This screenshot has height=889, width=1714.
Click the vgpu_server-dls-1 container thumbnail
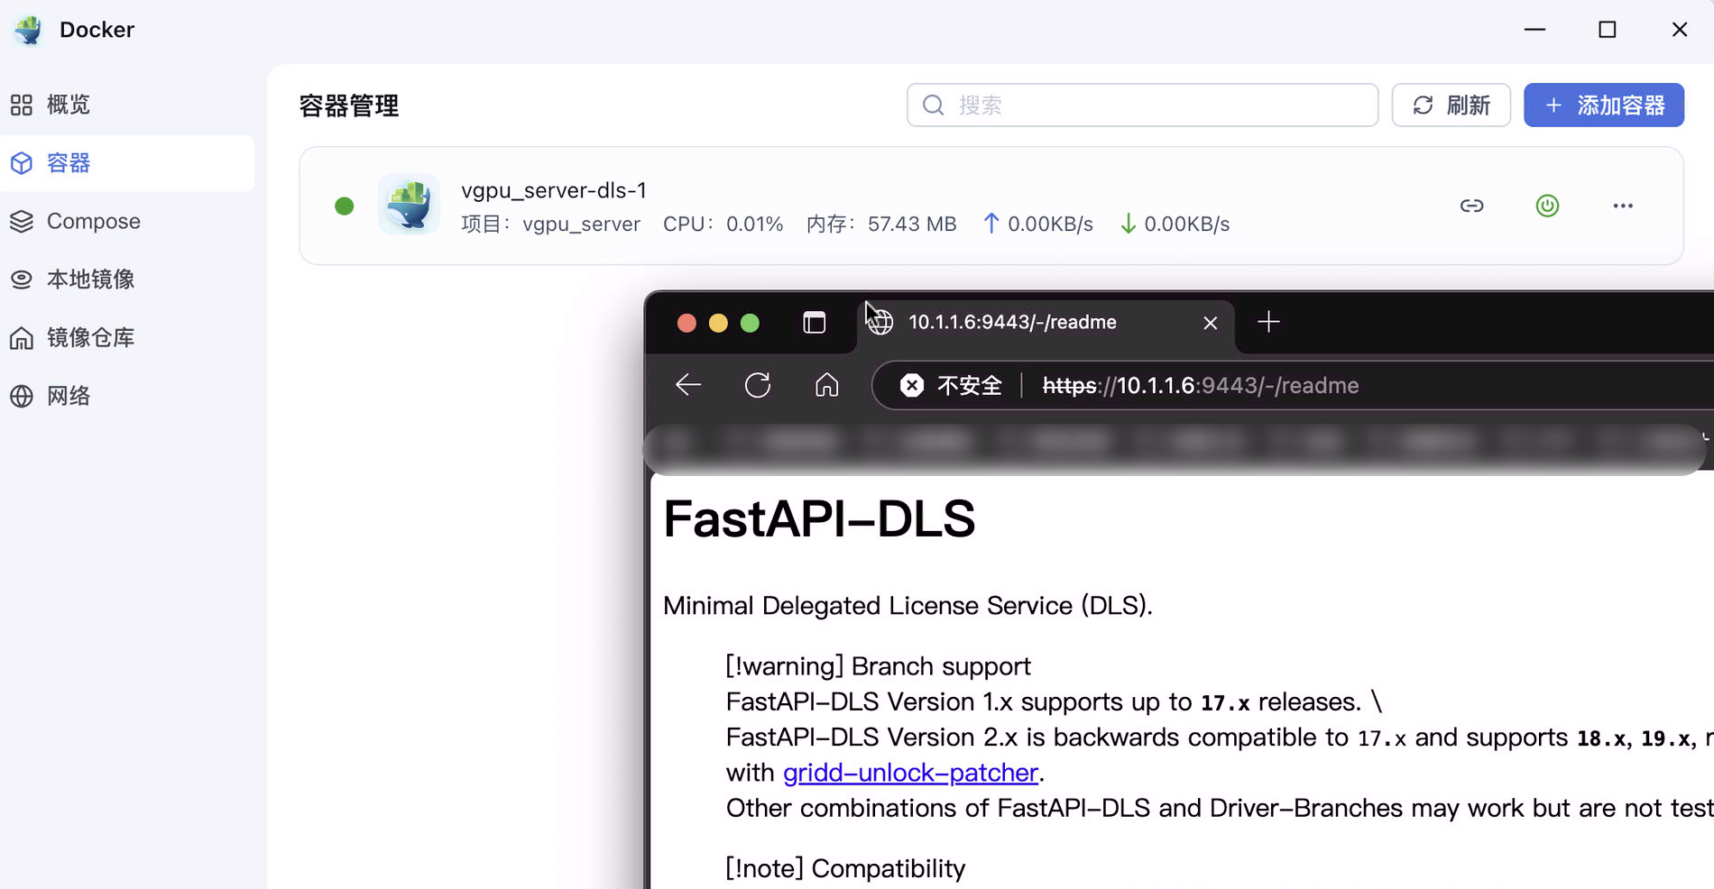409,205
